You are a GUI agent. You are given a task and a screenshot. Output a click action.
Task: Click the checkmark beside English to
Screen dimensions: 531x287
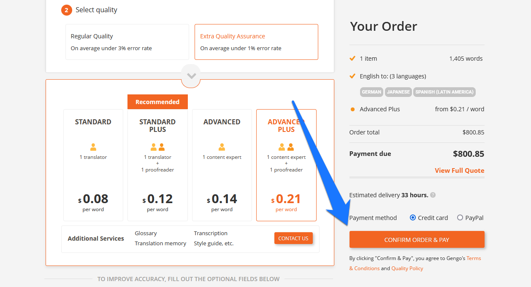tap(352, 76)
